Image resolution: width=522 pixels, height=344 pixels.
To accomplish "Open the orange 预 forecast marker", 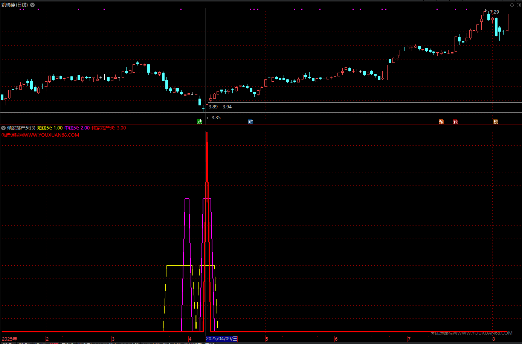I will click(x=441, y=122).
